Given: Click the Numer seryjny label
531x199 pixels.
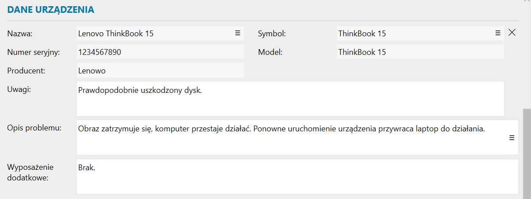Looking at the screenshot, I should click(x=34, y=52).
